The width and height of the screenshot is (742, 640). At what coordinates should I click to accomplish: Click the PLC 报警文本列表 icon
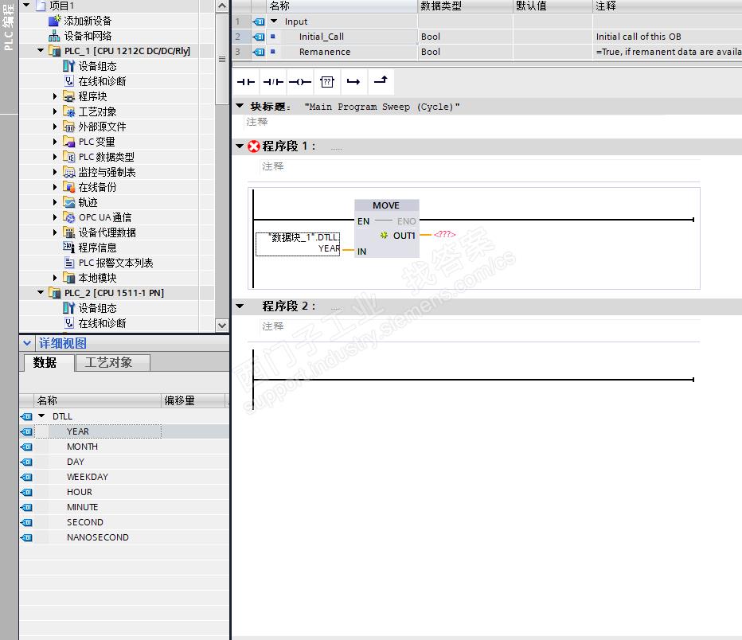[69, 263]
